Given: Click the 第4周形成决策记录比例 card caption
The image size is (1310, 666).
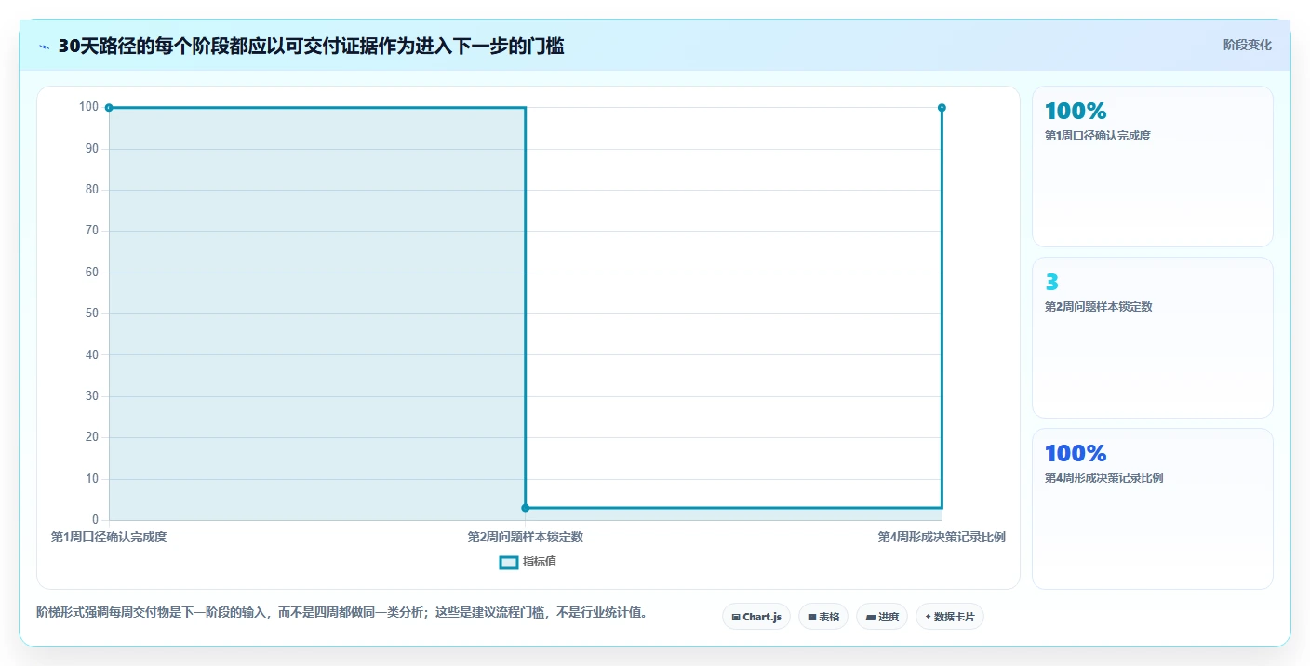Looking at the screenshot, I should (x=1103, y=478).
